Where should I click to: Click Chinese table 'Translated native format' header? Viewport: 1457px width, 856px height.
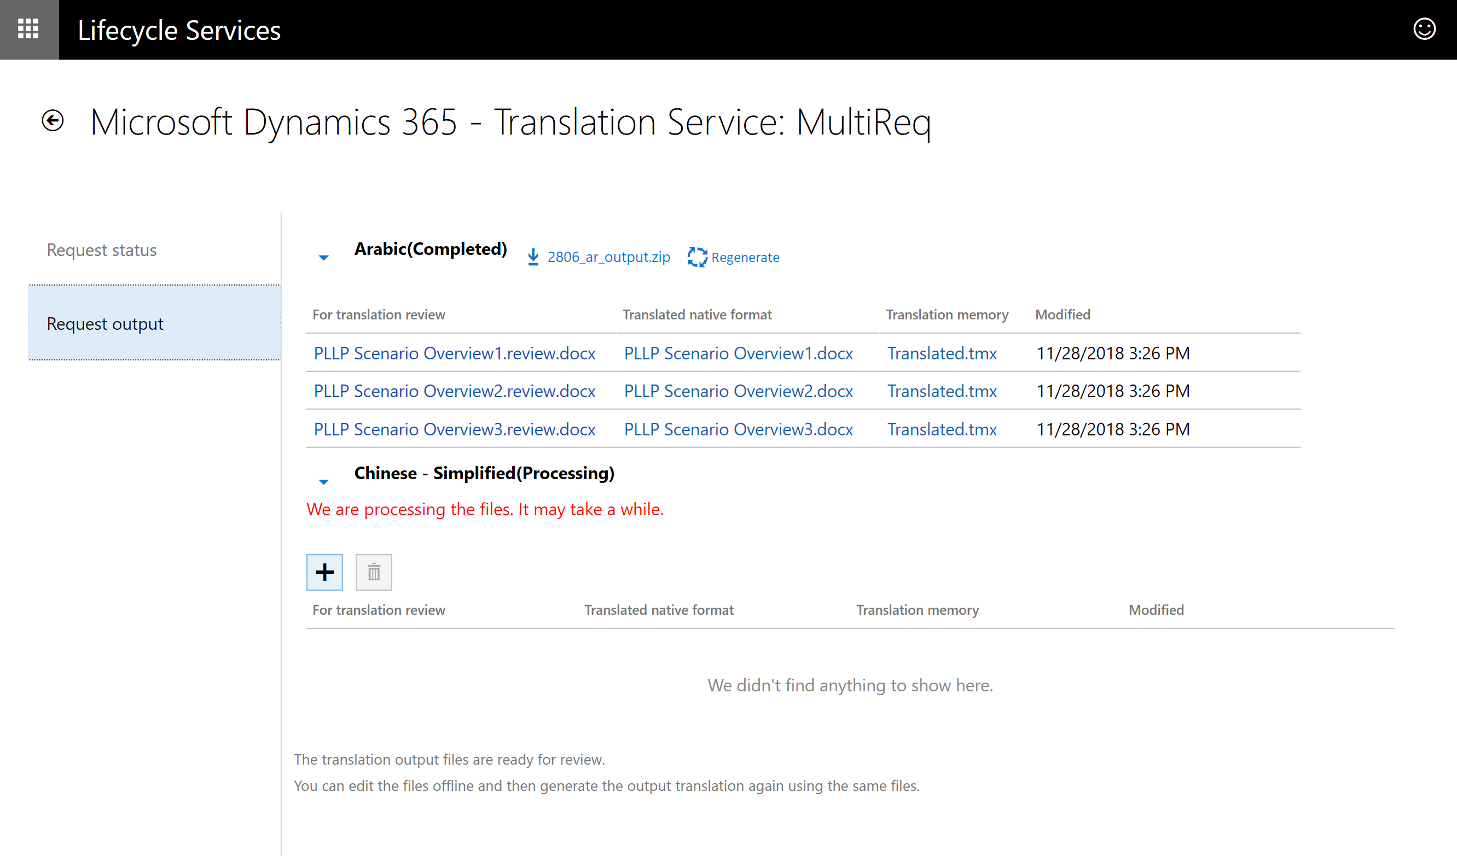point(659,610)
